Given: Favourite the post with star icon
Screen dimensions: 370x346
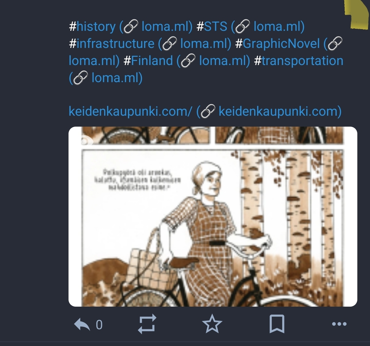Looking at the screenshot, I should pyautogui.click(x=212, y=324).
